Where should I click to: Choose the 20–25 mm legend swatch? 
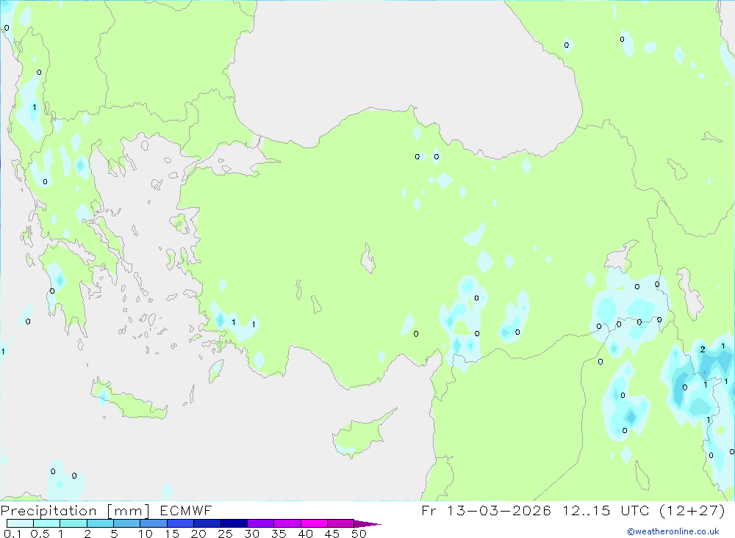point(207,523)
